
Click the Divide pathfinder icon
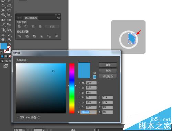pyautogui.click(x=20, y=36)
